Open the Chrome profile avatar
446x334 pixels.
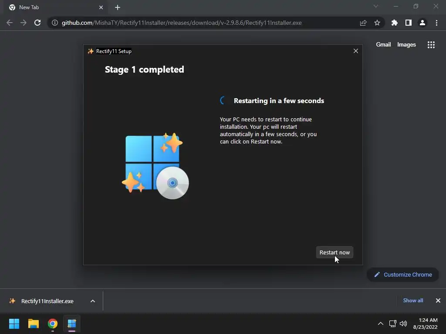[x=422, y=23]
